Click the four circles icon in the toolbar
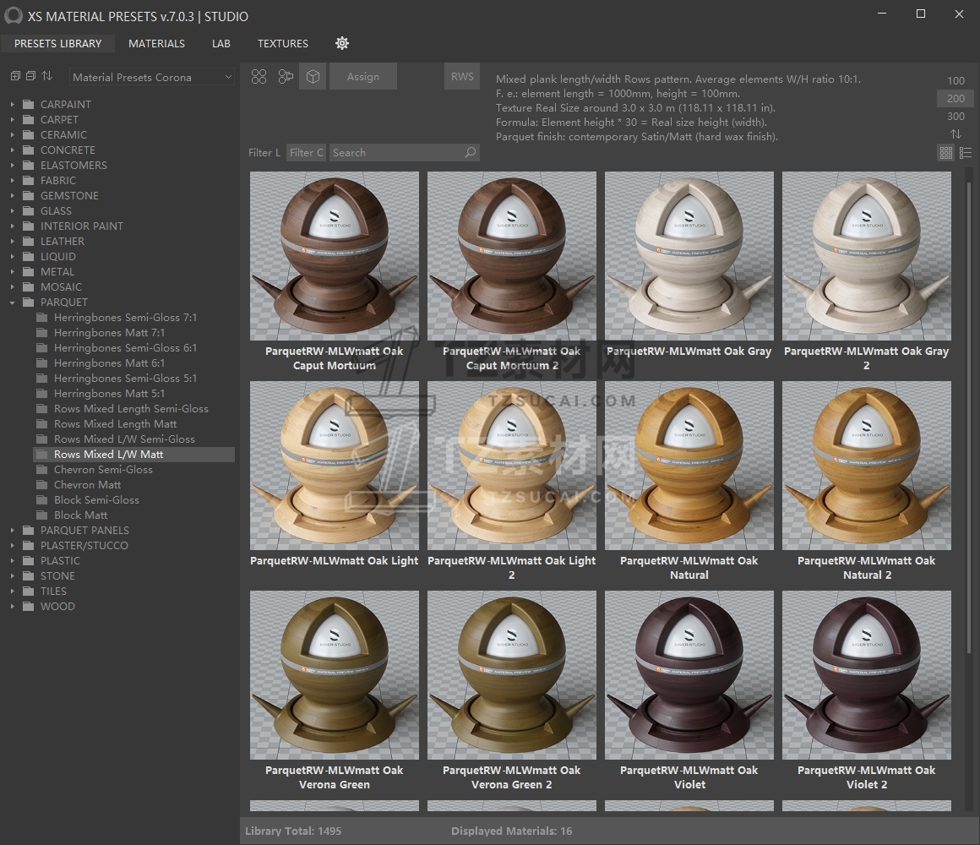980x845 pixels. [259, 77]
